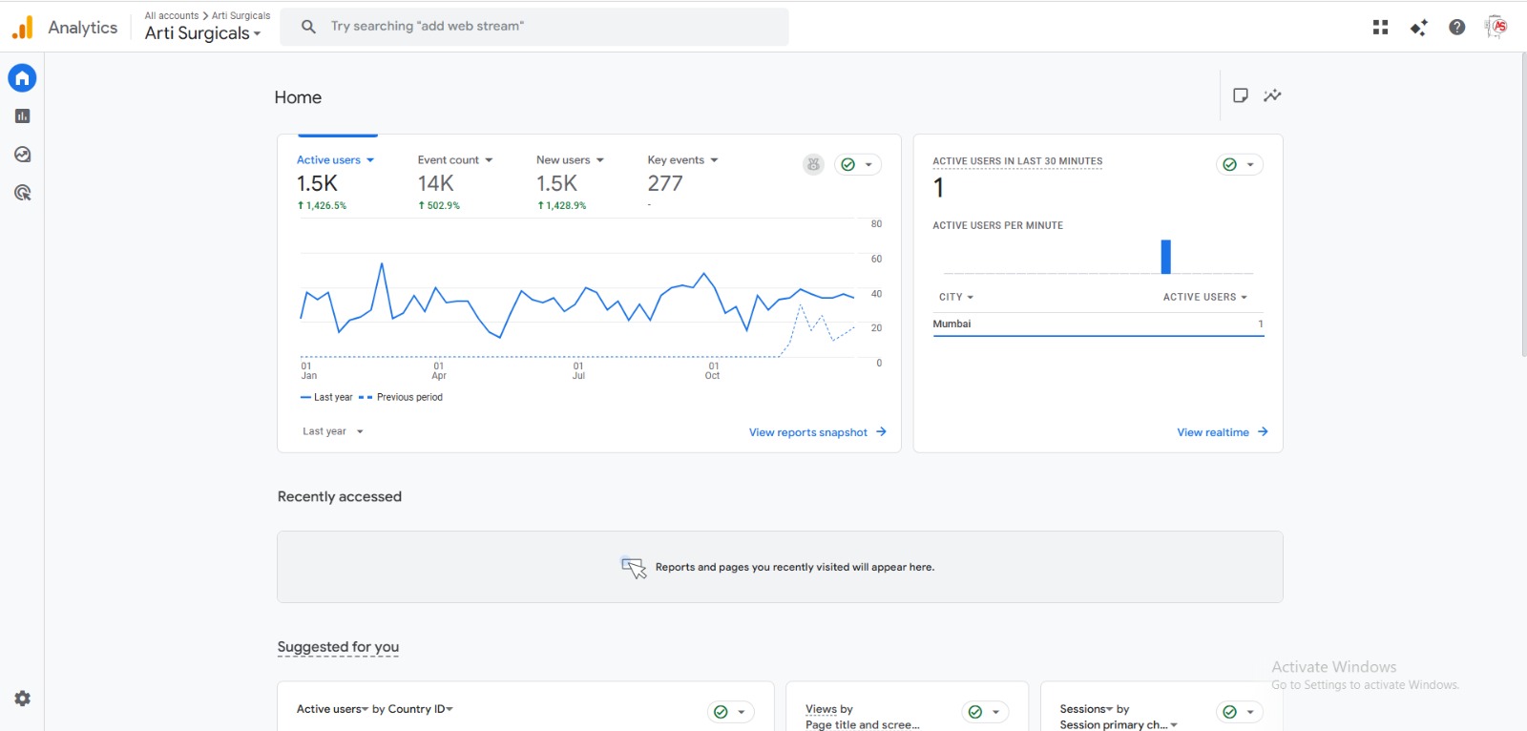
Task: Open View realtime link
Action: point(1223,432)
